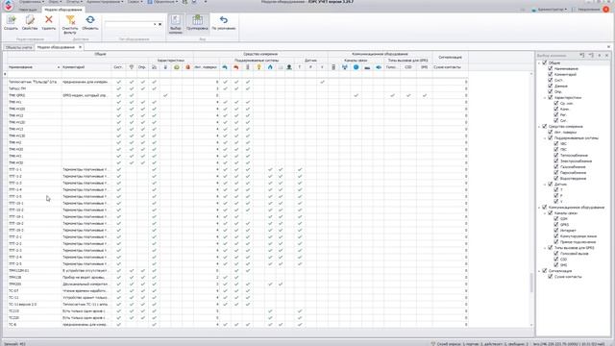
Task: Open Свойства (properties) ribbon icon
Action: click(30, 20)
